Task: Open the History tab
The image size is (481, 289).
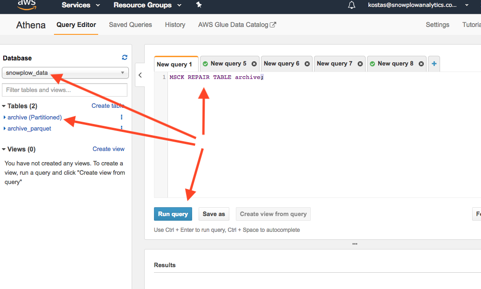Action: 175,25
